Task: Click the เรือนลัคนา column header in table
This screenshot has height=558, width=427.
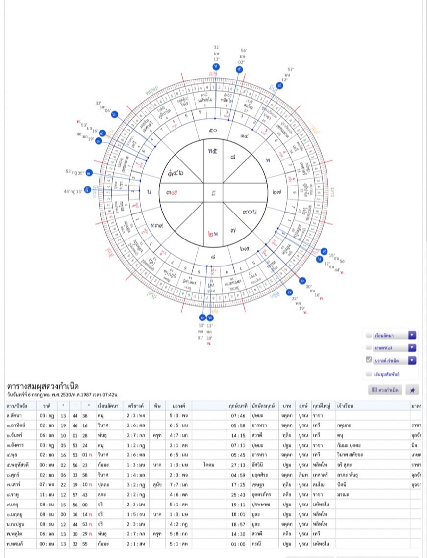Action: [108, 406]
